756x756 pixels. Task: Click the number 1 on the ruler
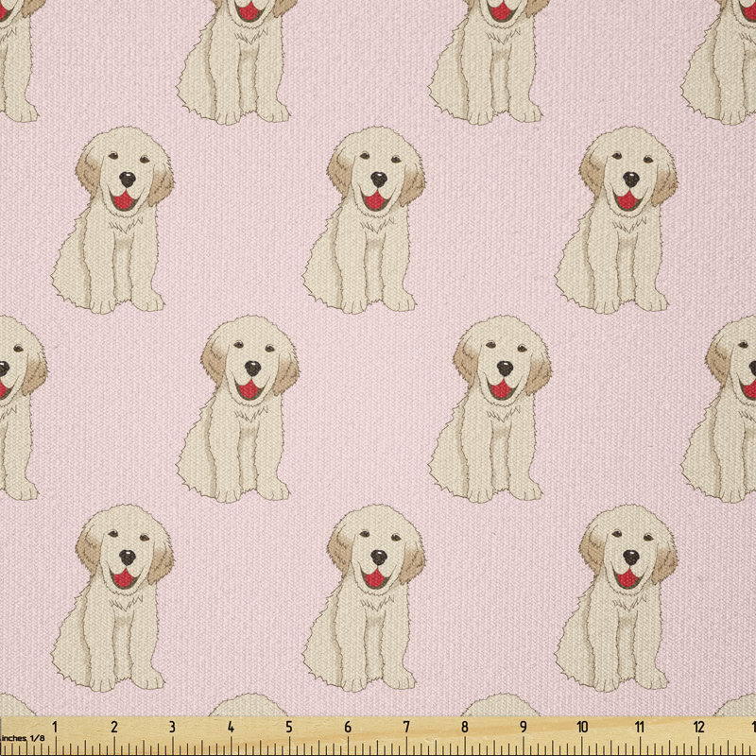coord(55,727)
